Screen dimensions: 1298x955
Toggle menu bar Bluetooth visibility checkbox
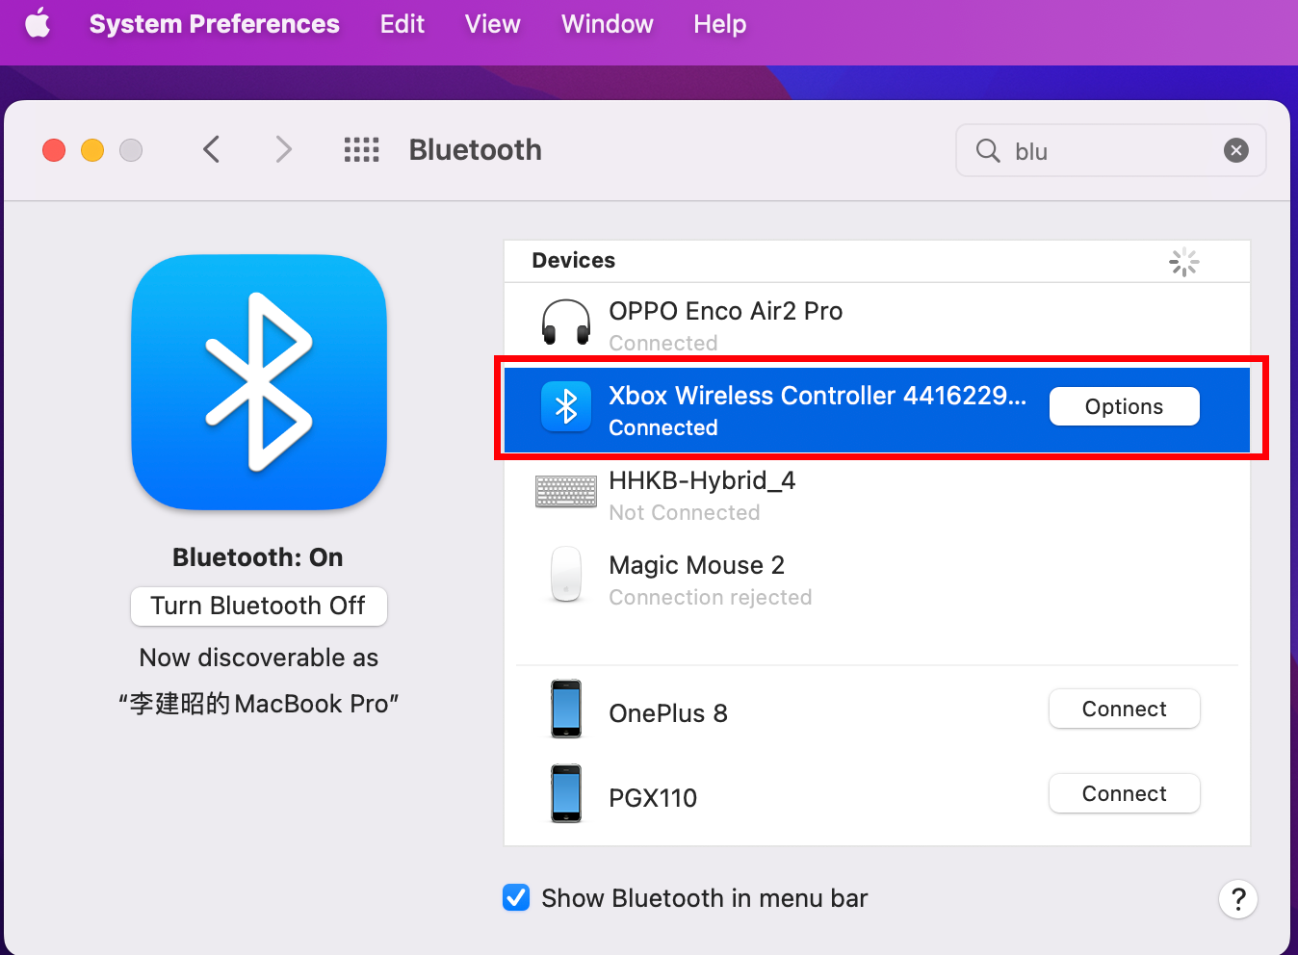coord(516,897)
